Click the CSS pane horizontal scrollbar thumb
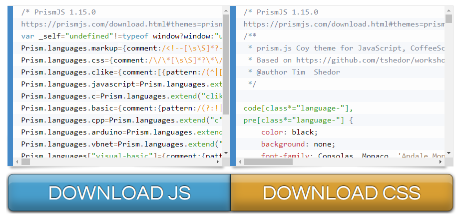The height and width of the screenshot is (221, 460). click(x=268, y=161)
